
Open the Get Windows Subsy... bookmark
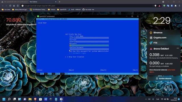pyautogui.click(x=38, y=9)
